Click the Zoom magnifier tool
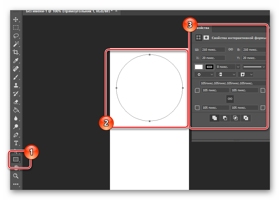The image size is (280, 200). click(x=15, y=176)
